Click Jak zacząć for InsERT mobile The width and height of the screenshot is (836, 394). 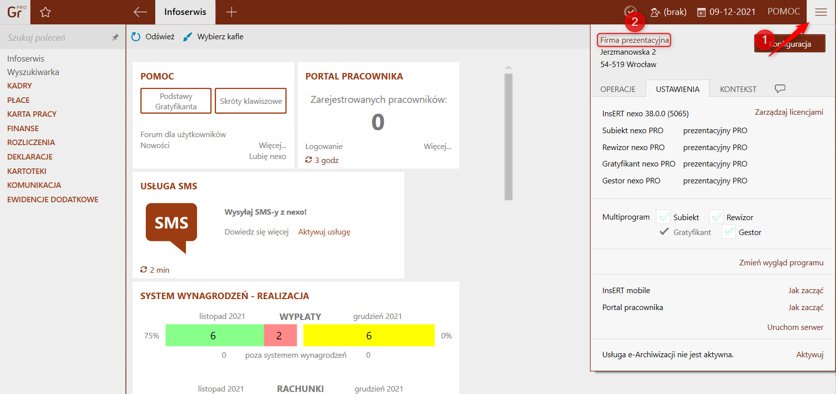point(806,290)
